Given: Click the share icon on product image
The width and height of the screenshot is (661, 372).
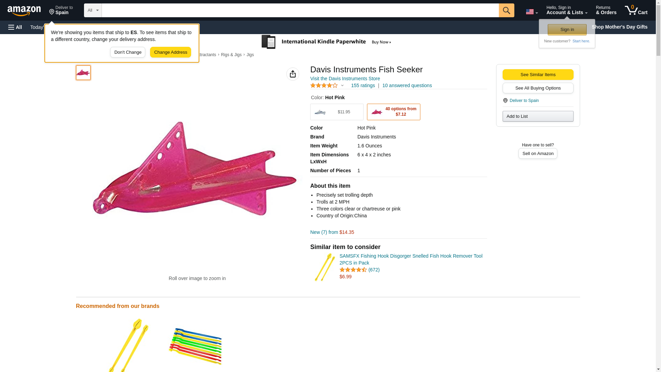Looking at the screenshot, I should tap(293, 74).
